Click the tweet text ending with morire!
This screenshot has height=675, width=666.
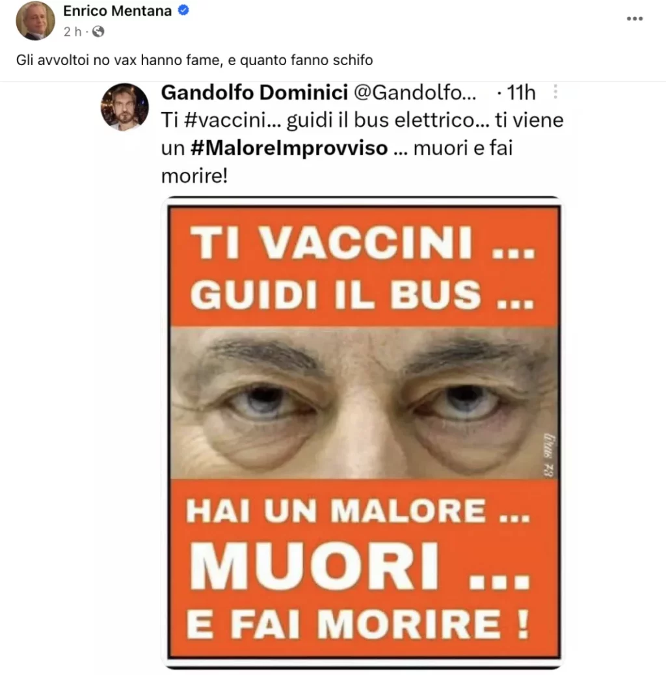[362, 148]
